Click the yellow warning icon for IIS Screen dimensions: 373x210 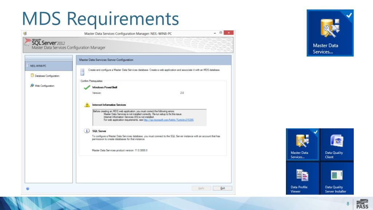coord(87,105)
